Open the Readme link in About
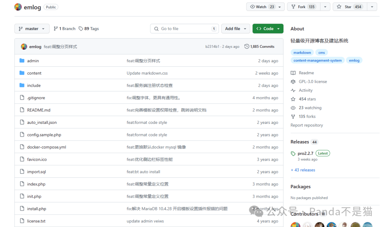The height and width of the screenshot is (227, 385). point(306,73)
